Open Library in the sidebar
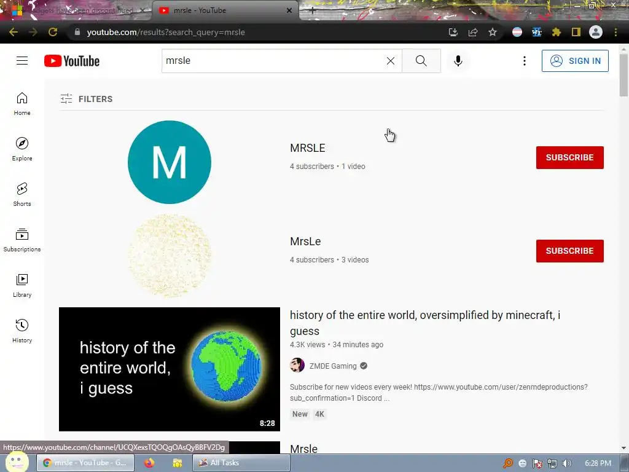This screenshot has height=472, width=629. coord(22,285)
